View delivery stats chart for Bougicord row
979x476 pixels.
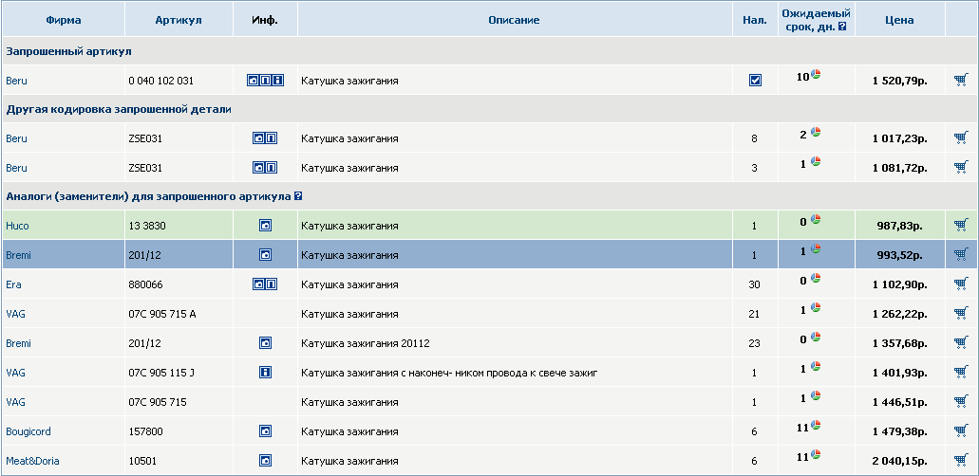tap(816, 426)
